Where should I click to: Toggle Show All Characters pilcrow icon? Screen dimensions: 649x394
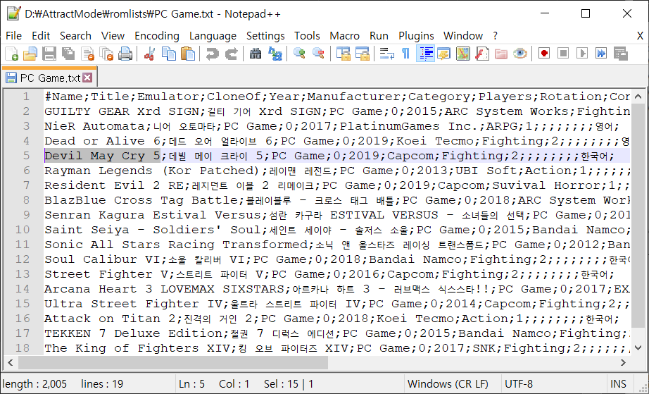406,54
